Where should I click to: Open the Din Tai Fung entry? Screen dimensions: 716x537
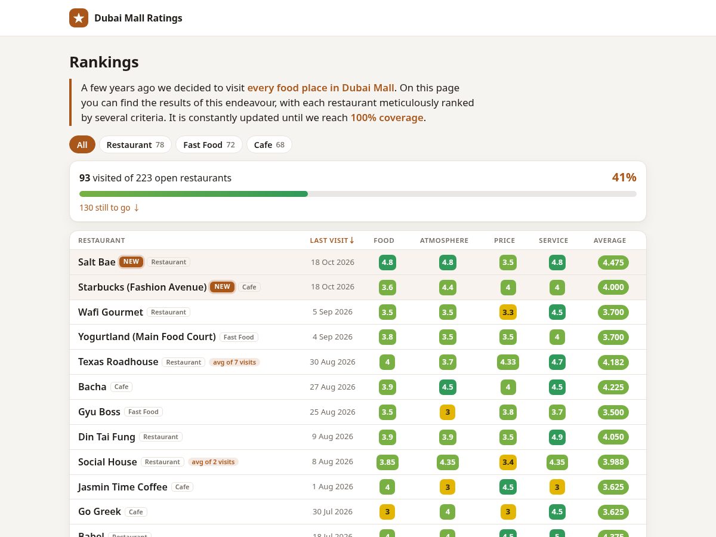click(107, 437)
